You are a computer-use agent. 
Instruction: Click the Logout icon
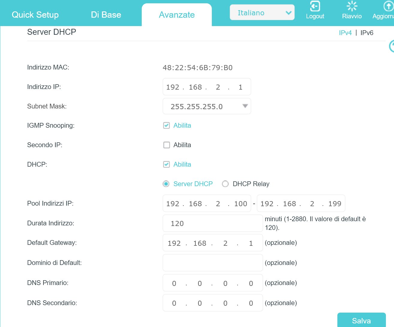(315, 6)
